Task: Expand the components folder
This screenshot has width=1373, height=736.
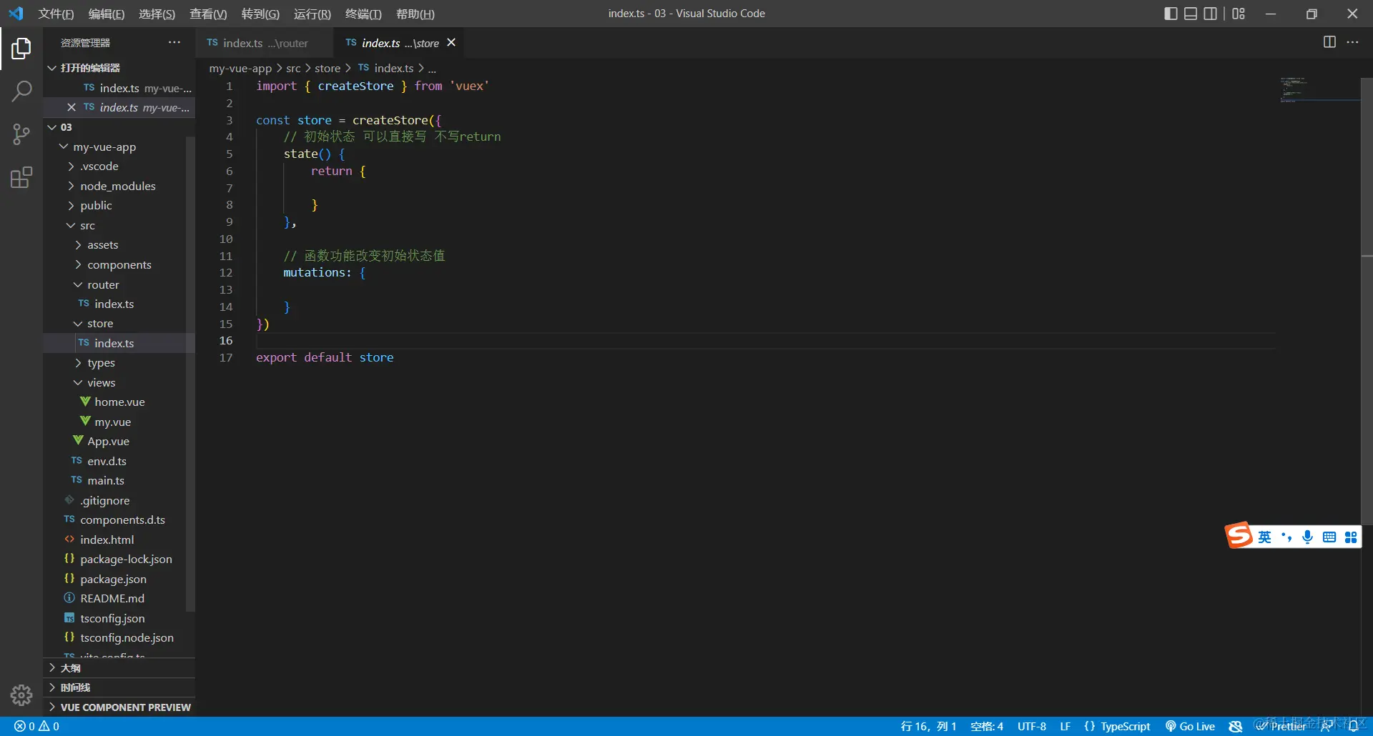Action: pyautogui.click(x=119, y=265)
